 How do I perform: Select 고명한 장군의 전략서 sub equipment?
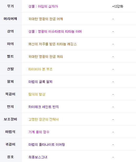(43, 119)
